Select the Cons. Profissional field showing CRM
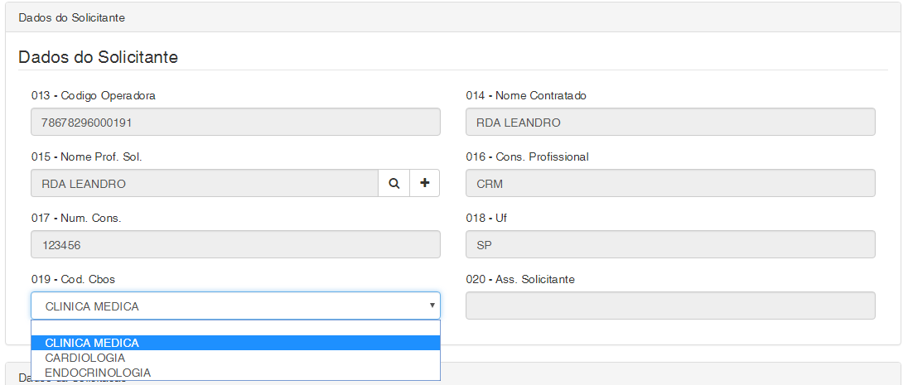908x385 pixels. (x=670, y=184)
